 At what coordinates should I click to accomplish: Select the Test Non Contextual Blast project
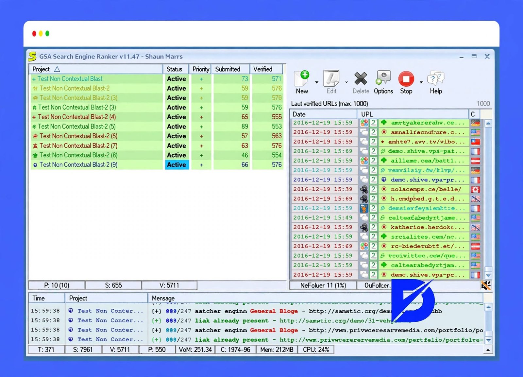70,79
